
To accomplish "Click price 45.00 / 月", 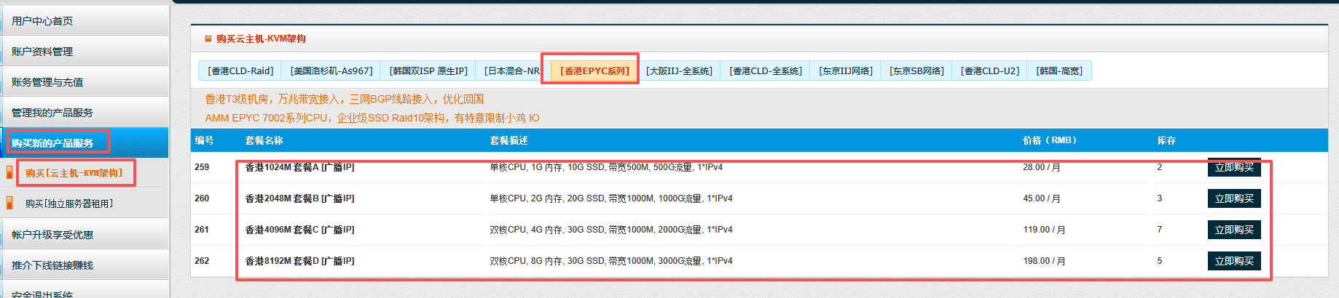I will (1042, 198).
